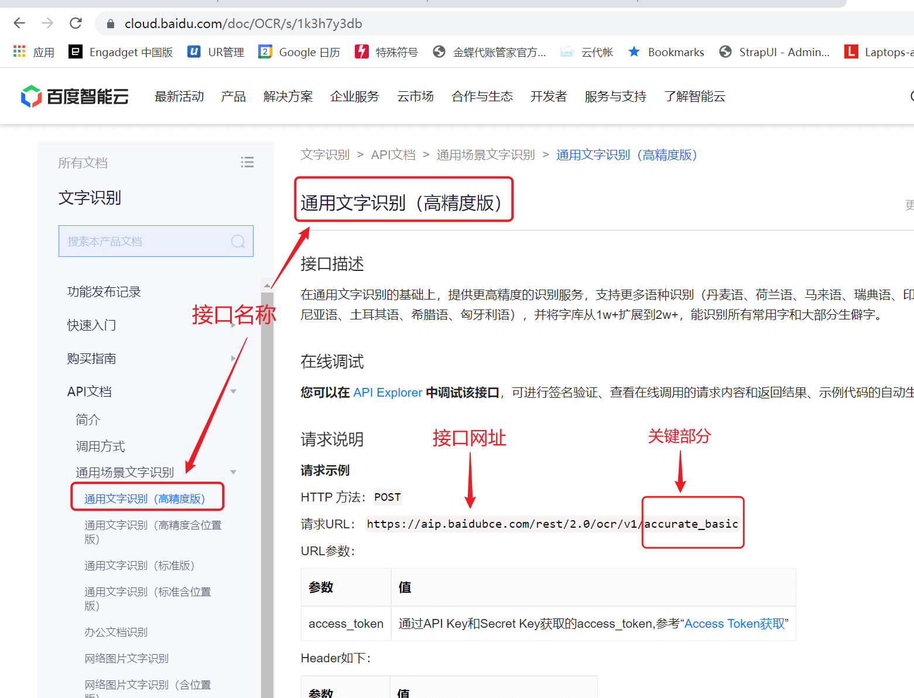Open the Laptops bookmark
Image resolution: width=914 pixels, height=698 pixels.
pos(879,52)
